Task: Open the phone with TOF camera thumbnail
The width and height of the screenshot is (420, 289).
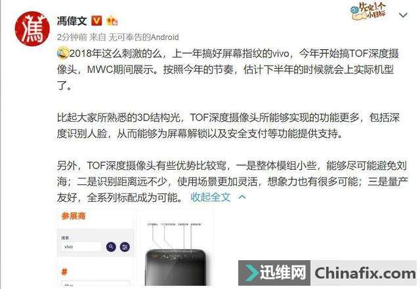Action: pyautogui.click(x=176, y=248)
